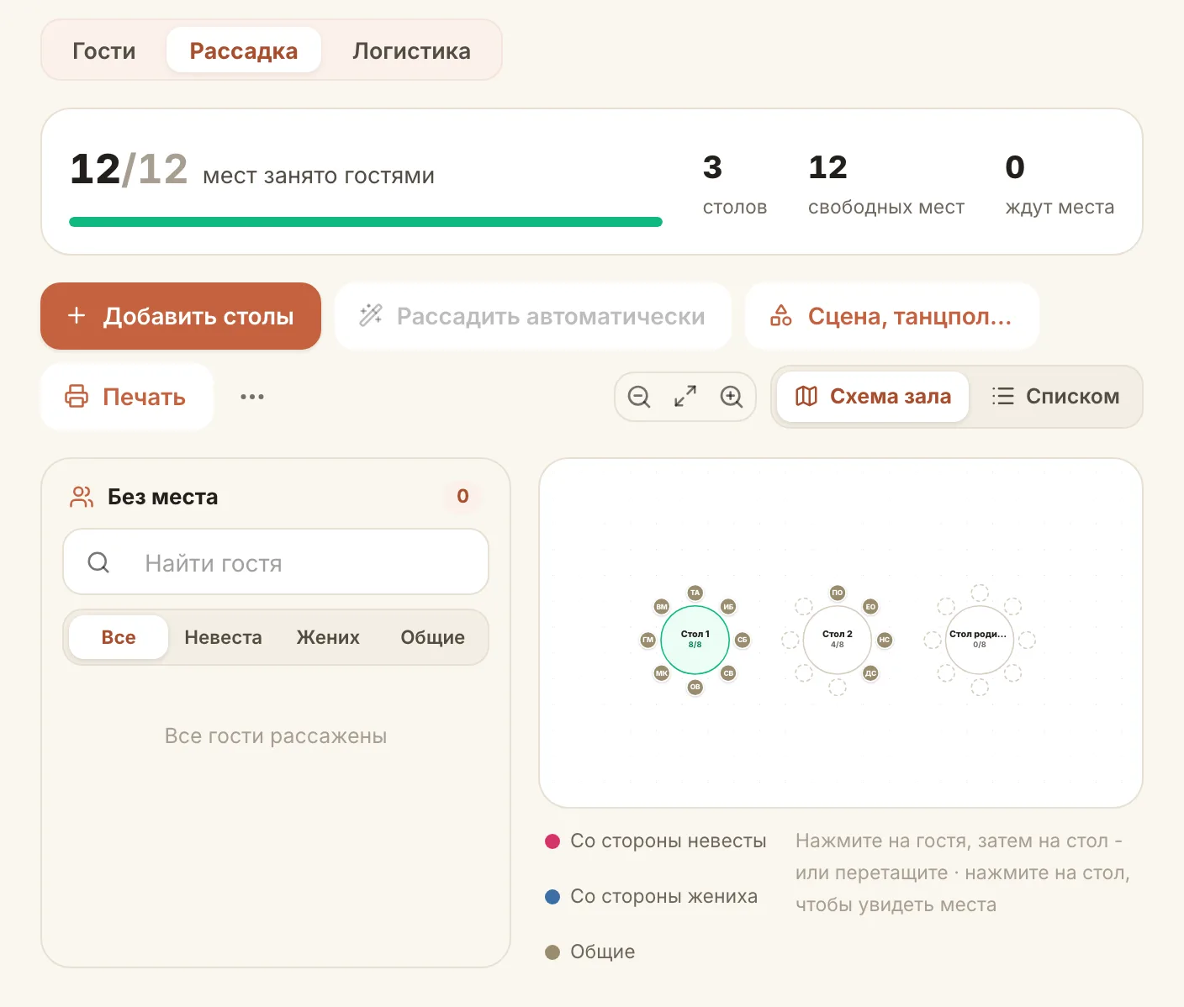
Task: Select guest seat ПО at Стол 2
Action: point(838,593)
